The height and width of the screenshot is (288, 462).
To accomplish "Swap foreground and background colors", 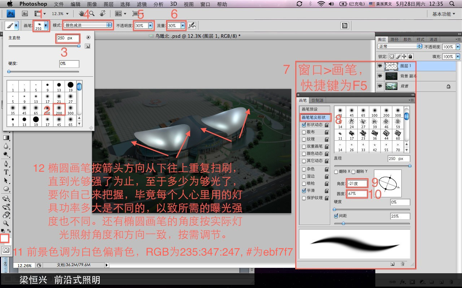I will [x=9, y=230].
